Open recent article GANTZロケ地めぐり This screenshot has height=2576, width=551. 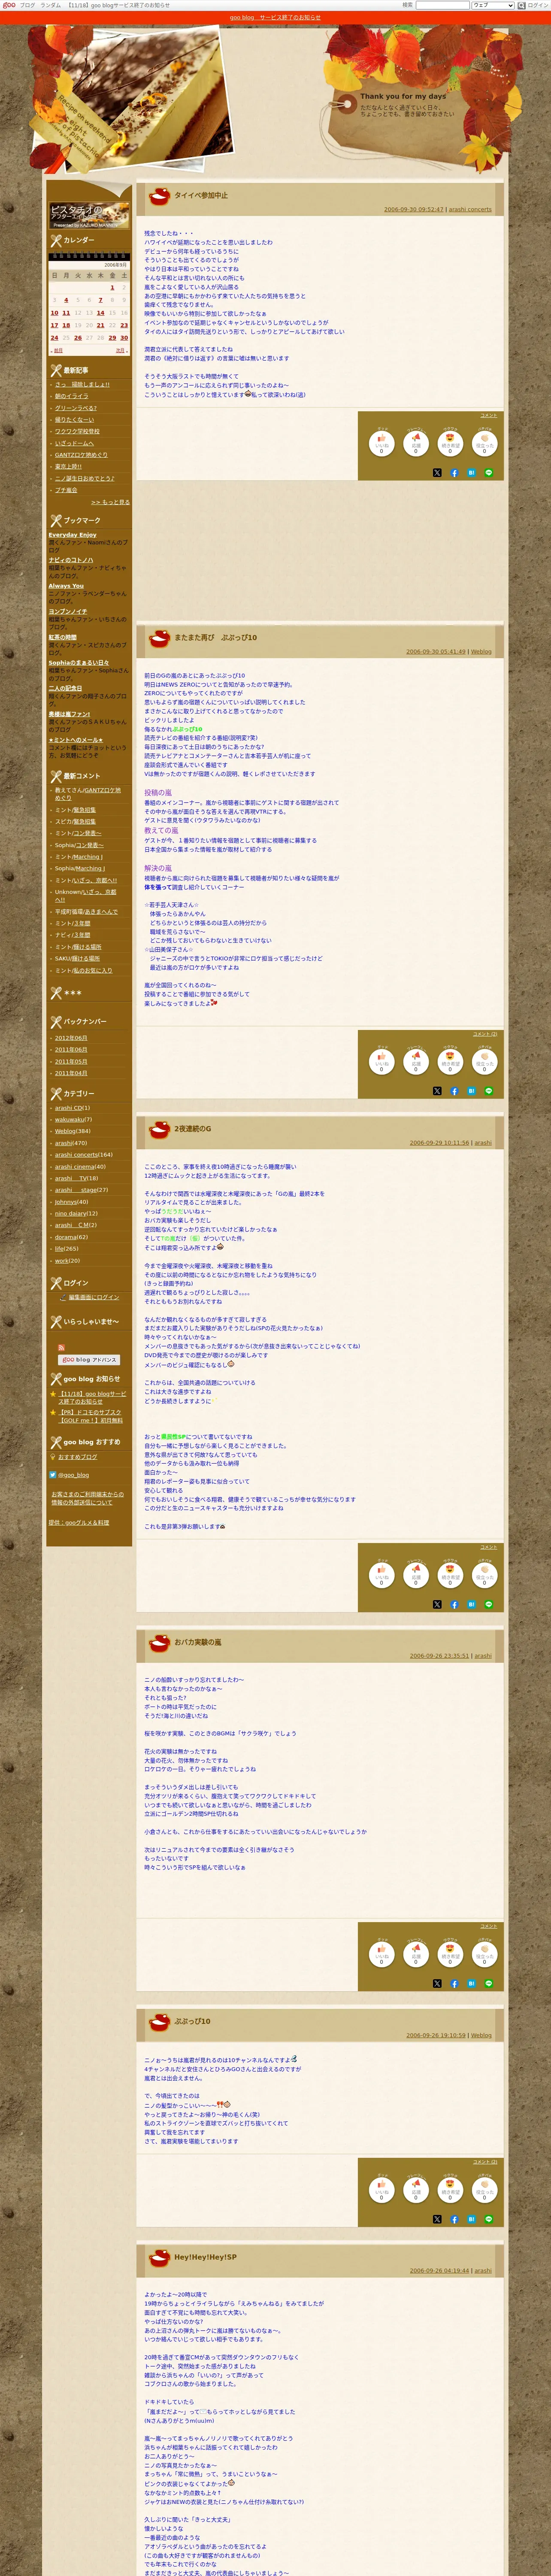click(x=81, y=455)
